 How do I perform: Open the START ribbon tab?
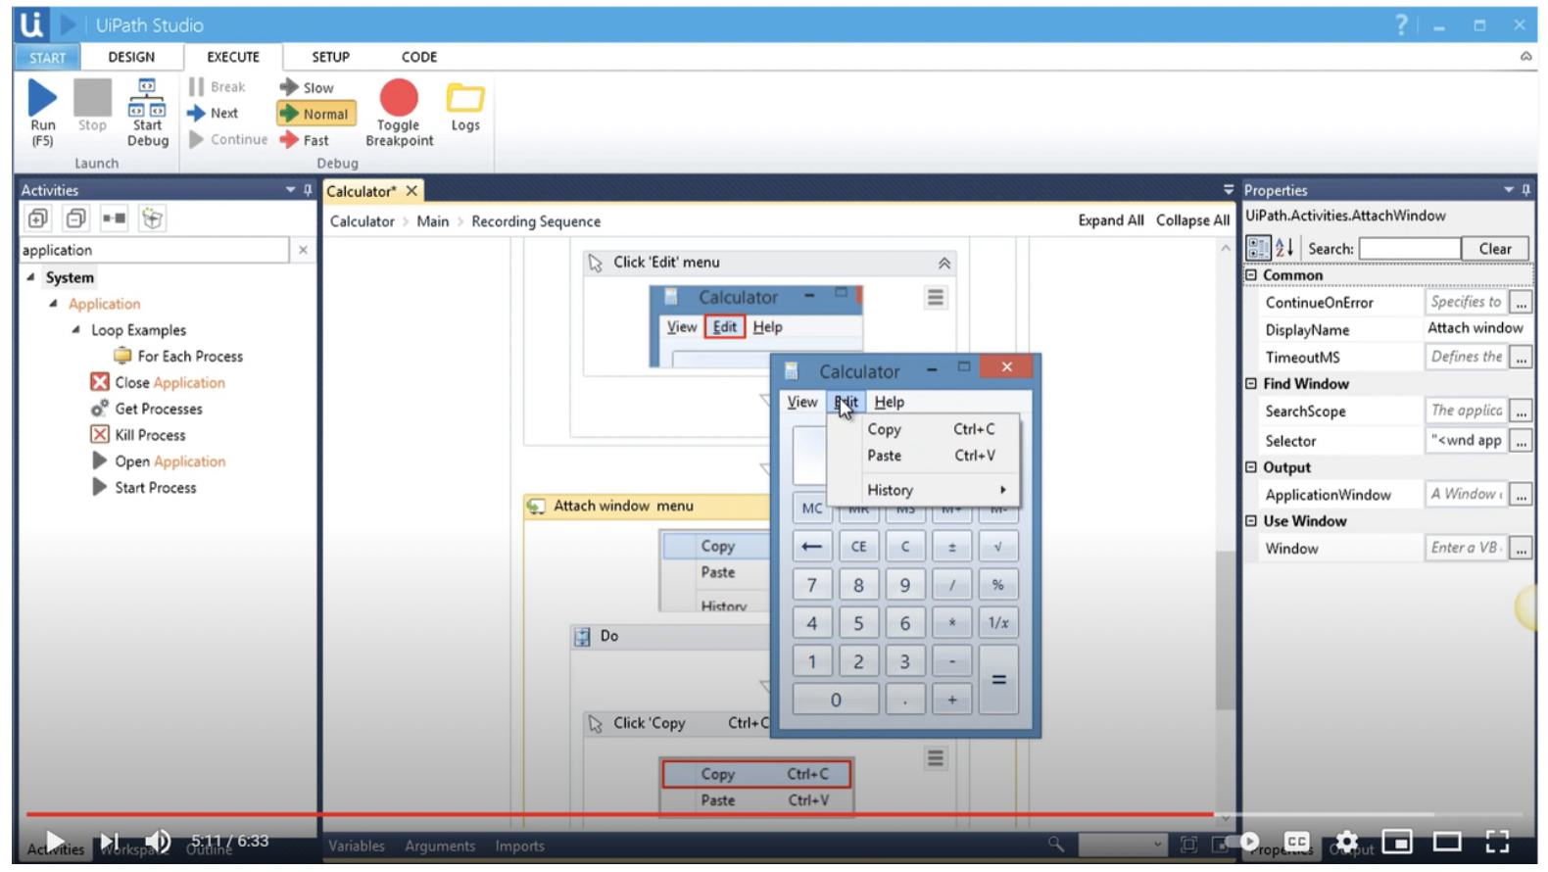click(x=47, y=57)
